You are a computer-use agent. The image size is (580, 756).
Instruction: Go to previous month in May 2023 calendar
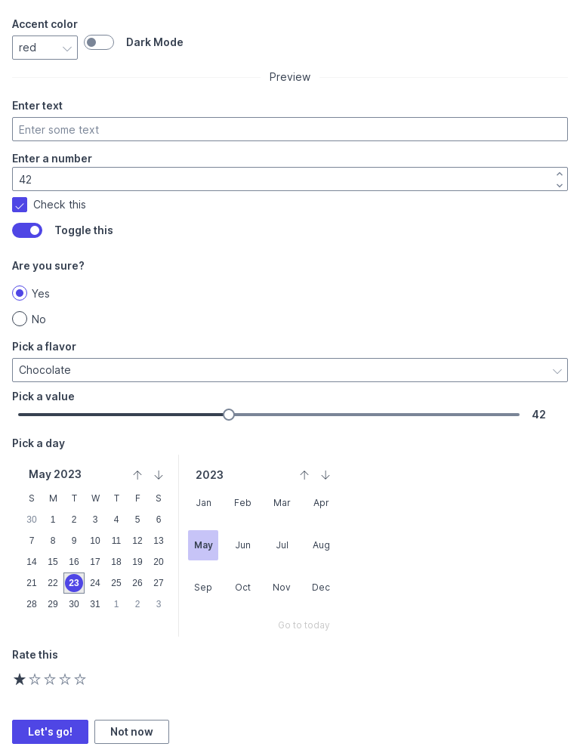[137, 475]
